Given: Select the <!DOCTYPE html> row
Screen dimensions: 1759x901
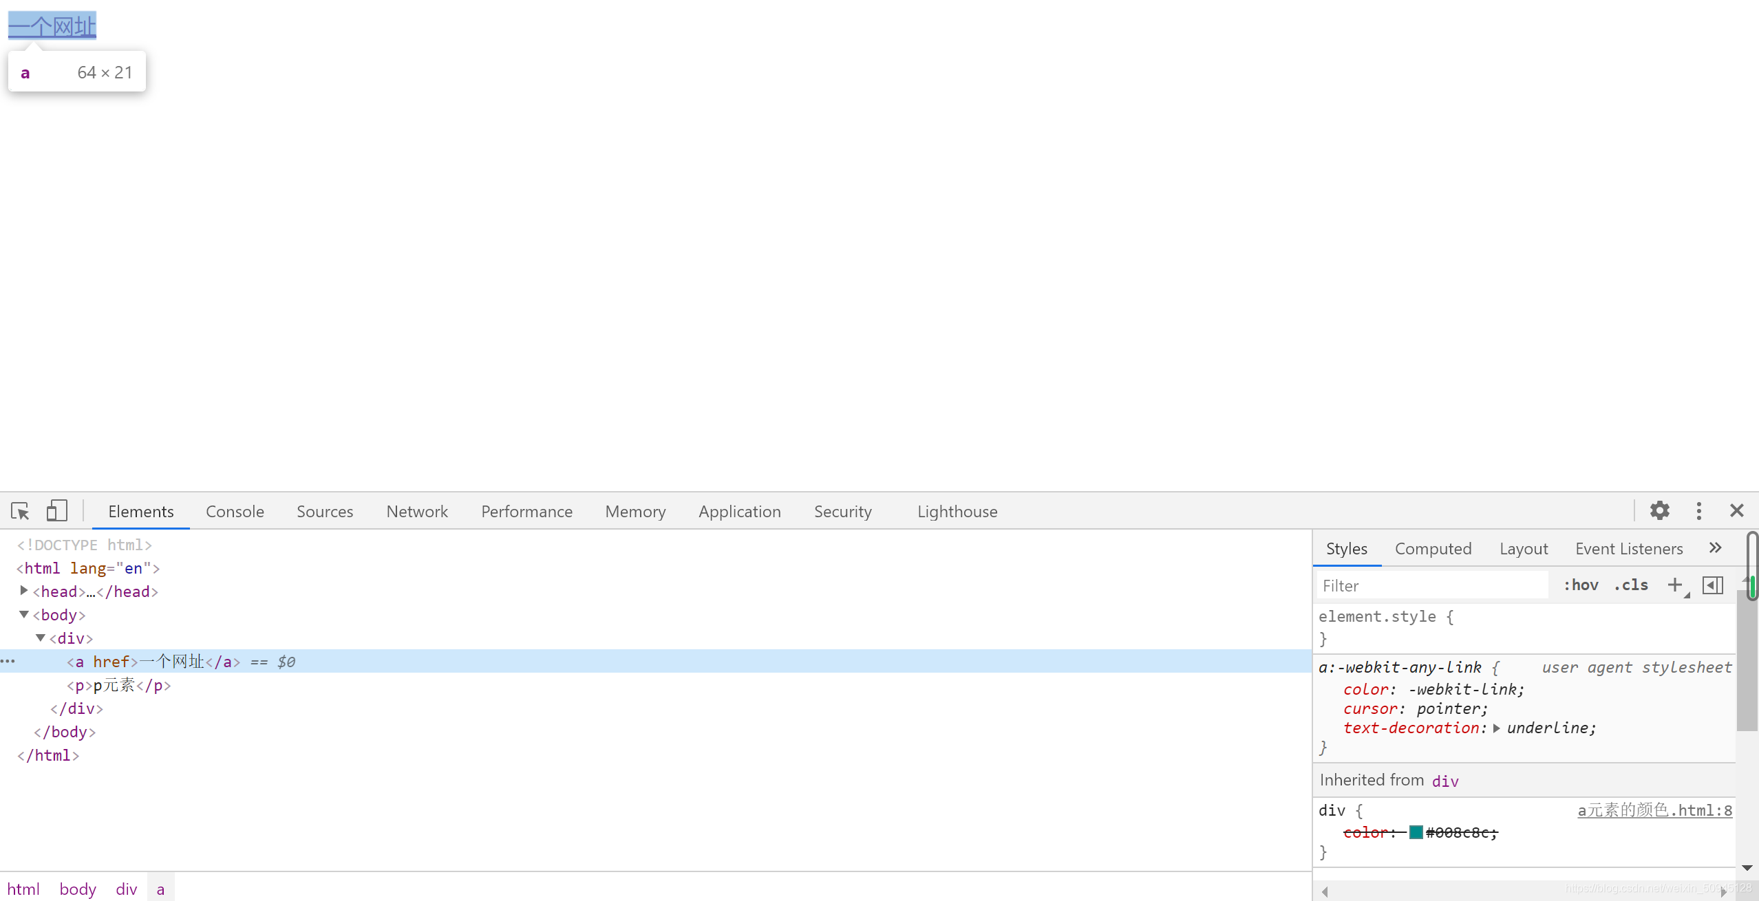Looking at the screenshot, I should pyautogui.click(x=655, y=545).
